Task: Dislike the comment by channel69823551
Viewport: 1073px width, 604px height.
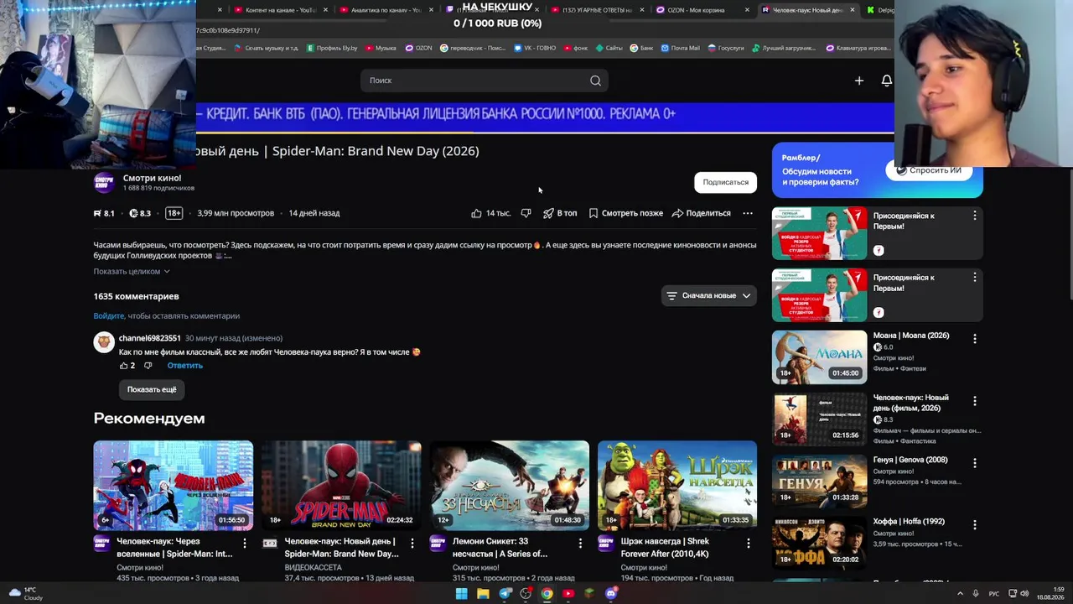Action: (148, 366)
